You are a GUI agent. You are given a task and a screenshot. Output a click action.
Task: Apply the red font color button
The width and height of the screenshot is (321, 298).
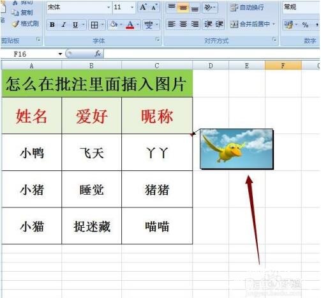click(130, 25)
